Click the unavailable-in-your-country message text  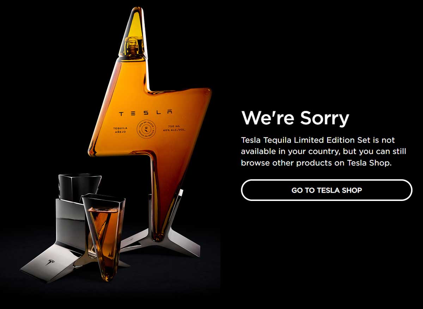(x=324, y=152)
